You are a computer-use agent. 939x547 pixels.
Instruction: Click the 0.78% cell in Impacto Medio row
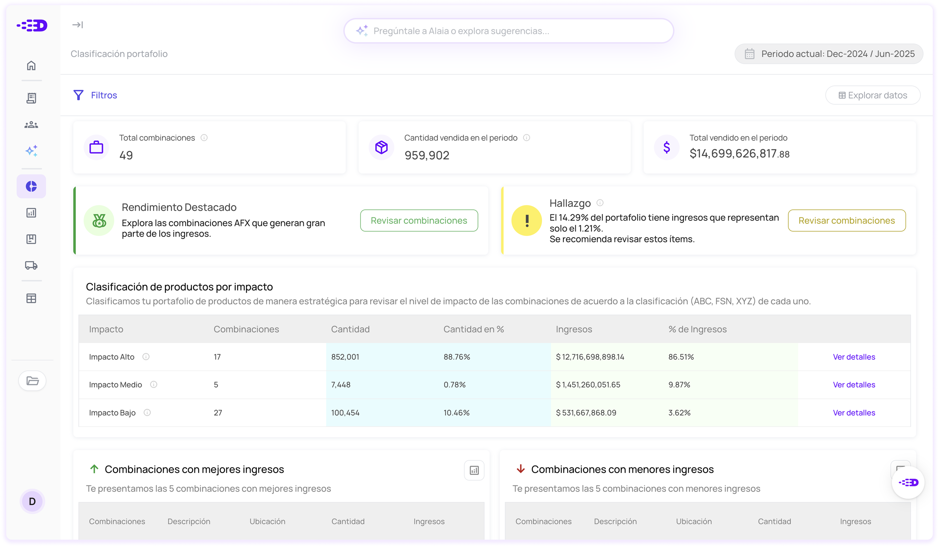click(x=455, y=385)
